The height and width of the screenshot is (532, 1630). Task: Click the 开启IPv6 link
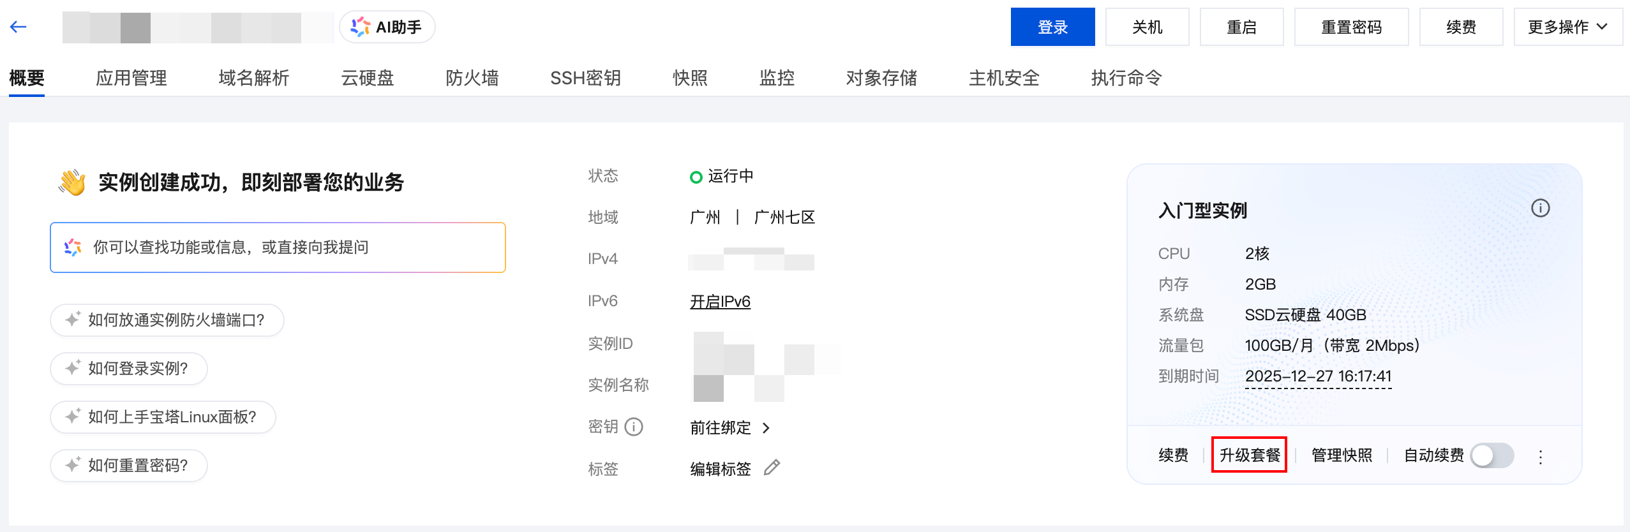(x=720, y=301)
